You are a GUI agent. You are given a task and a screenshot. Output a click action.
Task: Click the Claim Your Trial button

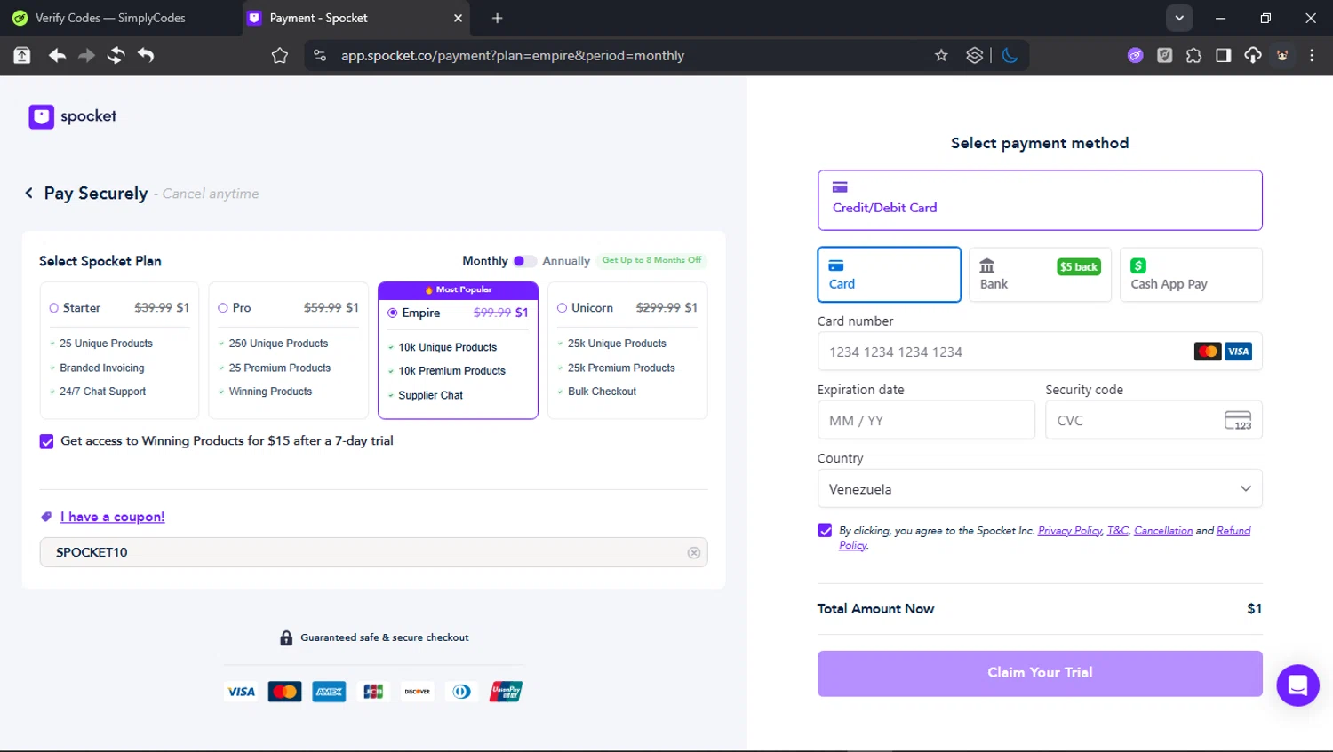tap(1040, 673)
